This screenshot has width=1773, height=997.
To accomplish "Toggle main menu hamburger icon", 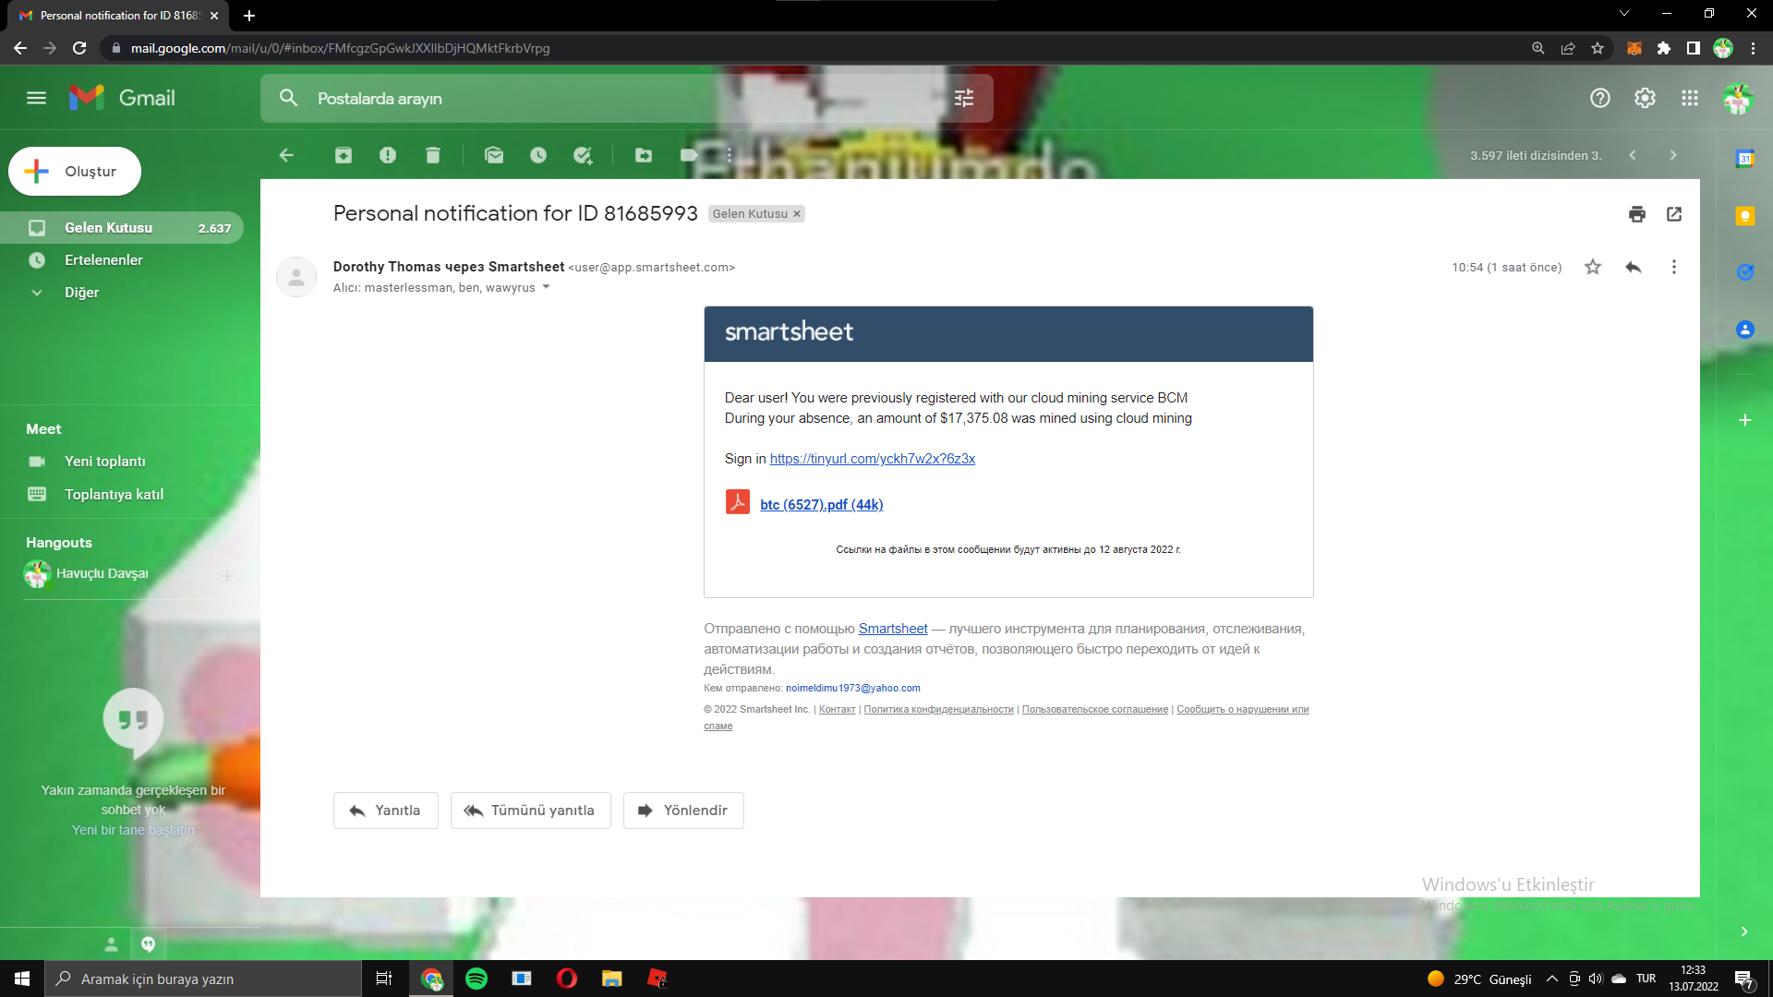I will pos(36,98).
